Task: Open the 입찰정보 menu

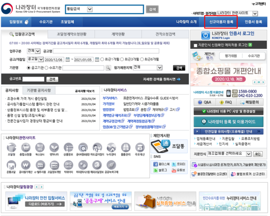Action: click(16, 22)
